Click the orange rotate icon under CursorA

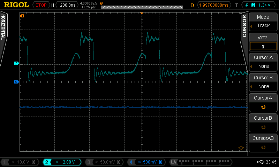(x=263, y=107)
